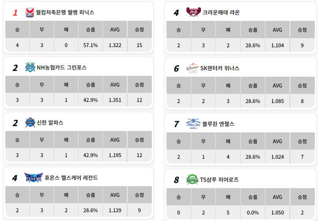
Task: Click the 신한 알파스 team logo
Action: tap(29, 122)
